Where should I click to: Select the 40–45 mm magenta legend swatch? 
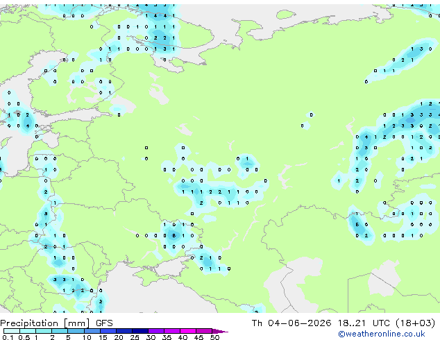[x=188, y=331]
